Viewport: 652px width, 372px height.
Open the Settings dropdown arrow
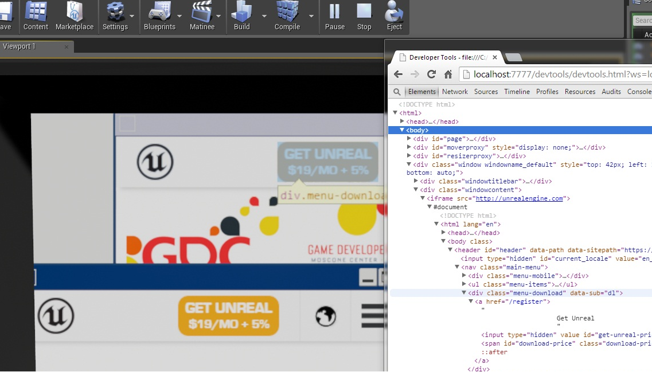(x=132, y=16)
